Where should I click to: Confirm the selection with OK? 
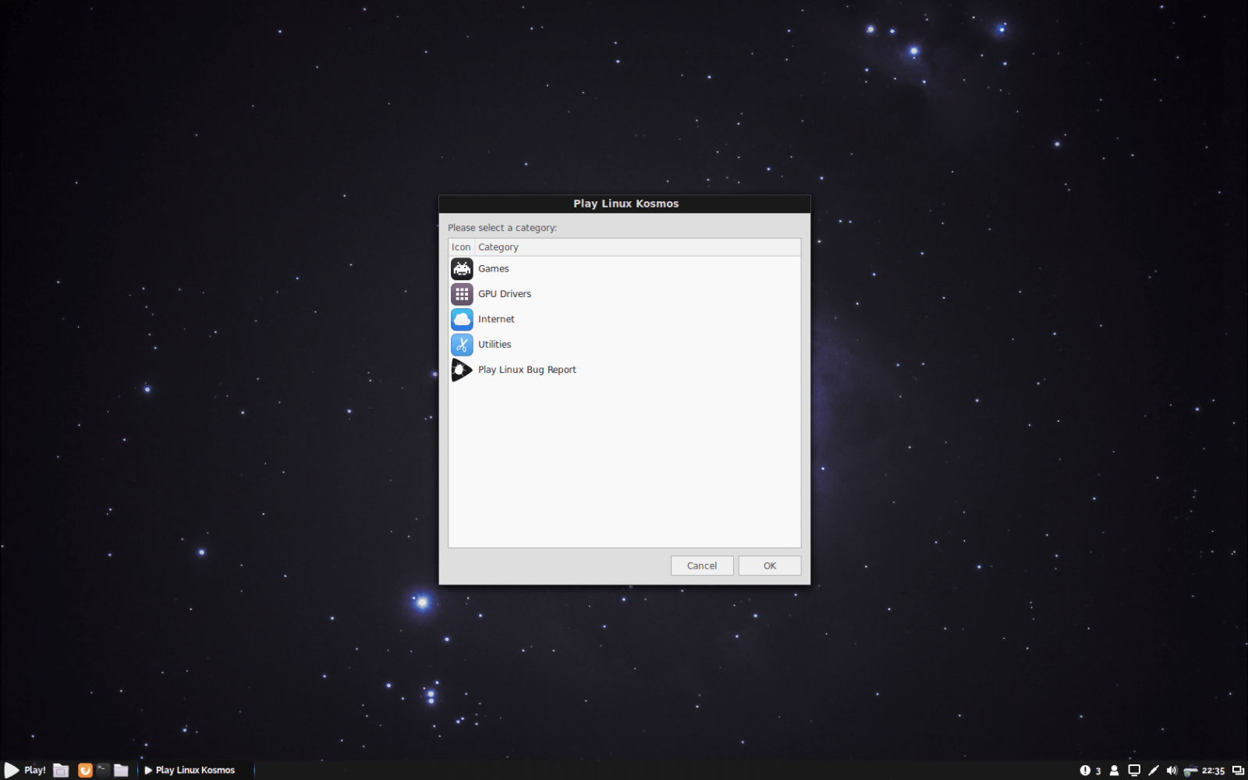point(770,565)
